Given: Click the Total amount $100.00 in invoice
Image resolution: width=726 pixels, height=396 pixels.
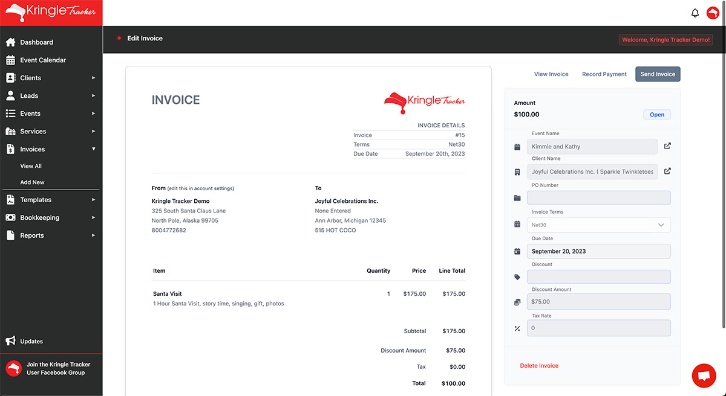Looking at the screenshot, I should (453, 383).
